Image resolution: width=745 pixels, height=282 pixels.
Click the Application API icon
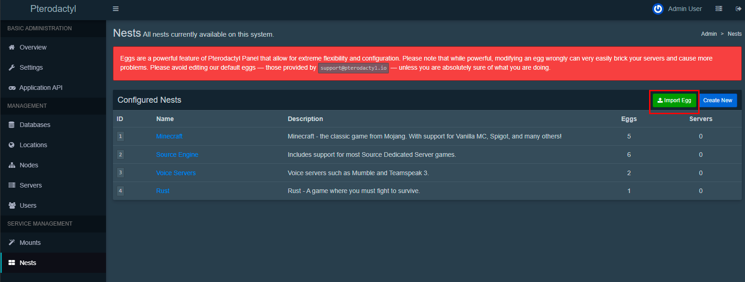[12, 88]
